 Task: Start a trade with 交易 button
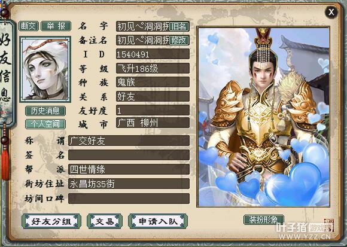tap(105, 221)
